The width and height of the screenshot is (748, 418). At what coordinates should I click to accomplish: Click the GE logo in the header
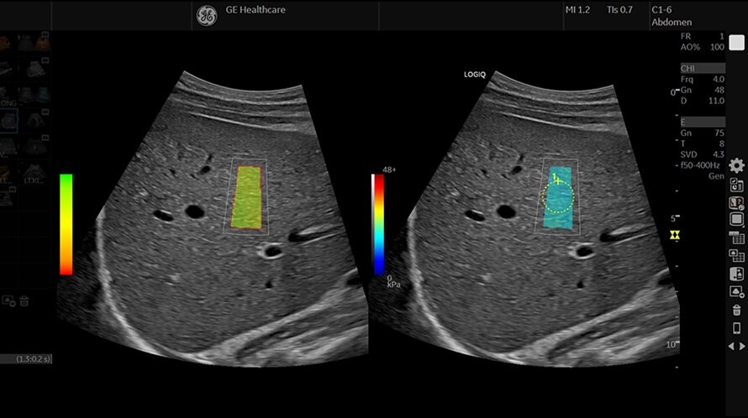point(207,16)
